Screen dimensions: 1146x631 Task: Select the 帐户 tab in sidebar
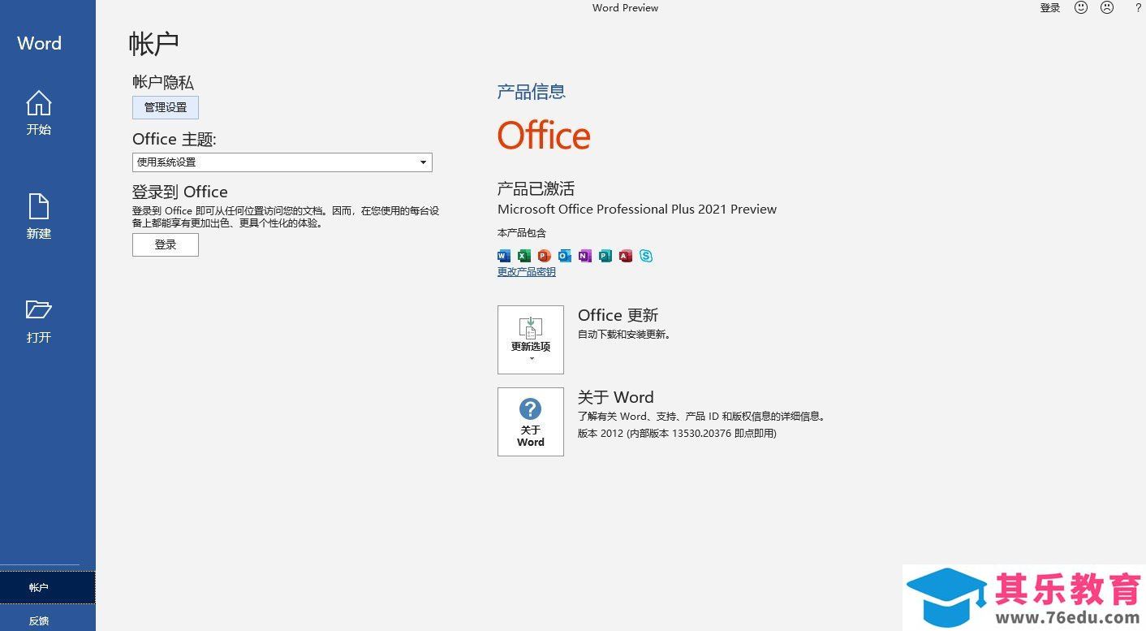47,587
